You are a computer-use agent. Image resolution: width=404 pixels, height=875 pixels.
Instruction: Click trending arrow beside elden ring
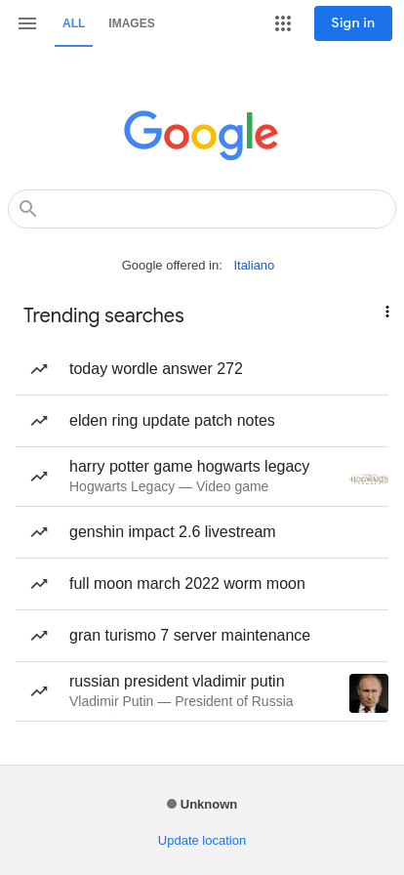[39, 421]
